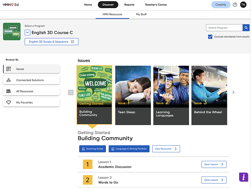Viewport: 251px width, 188px height.
Task: Select the Discover menu
Action: 108,5
